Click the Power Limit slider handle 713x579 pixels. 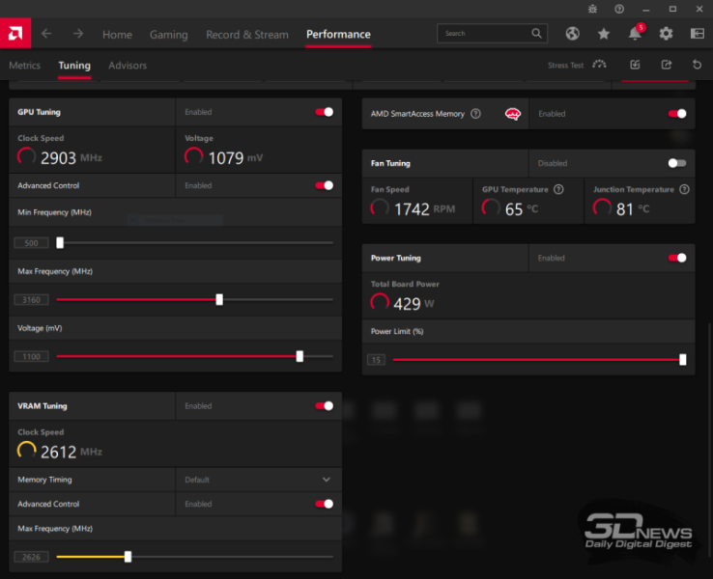tap(683, 360)
